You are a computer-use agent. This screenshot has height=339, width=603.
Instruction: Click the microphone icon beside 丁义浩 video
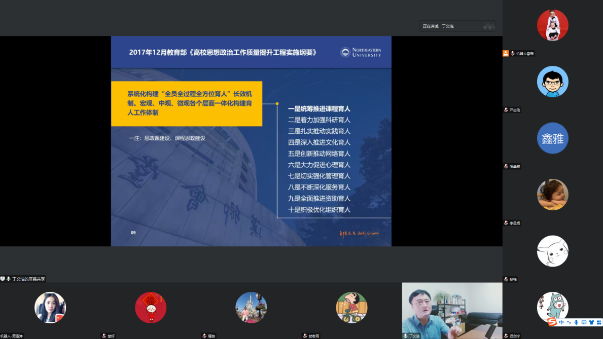click(406, 336)
